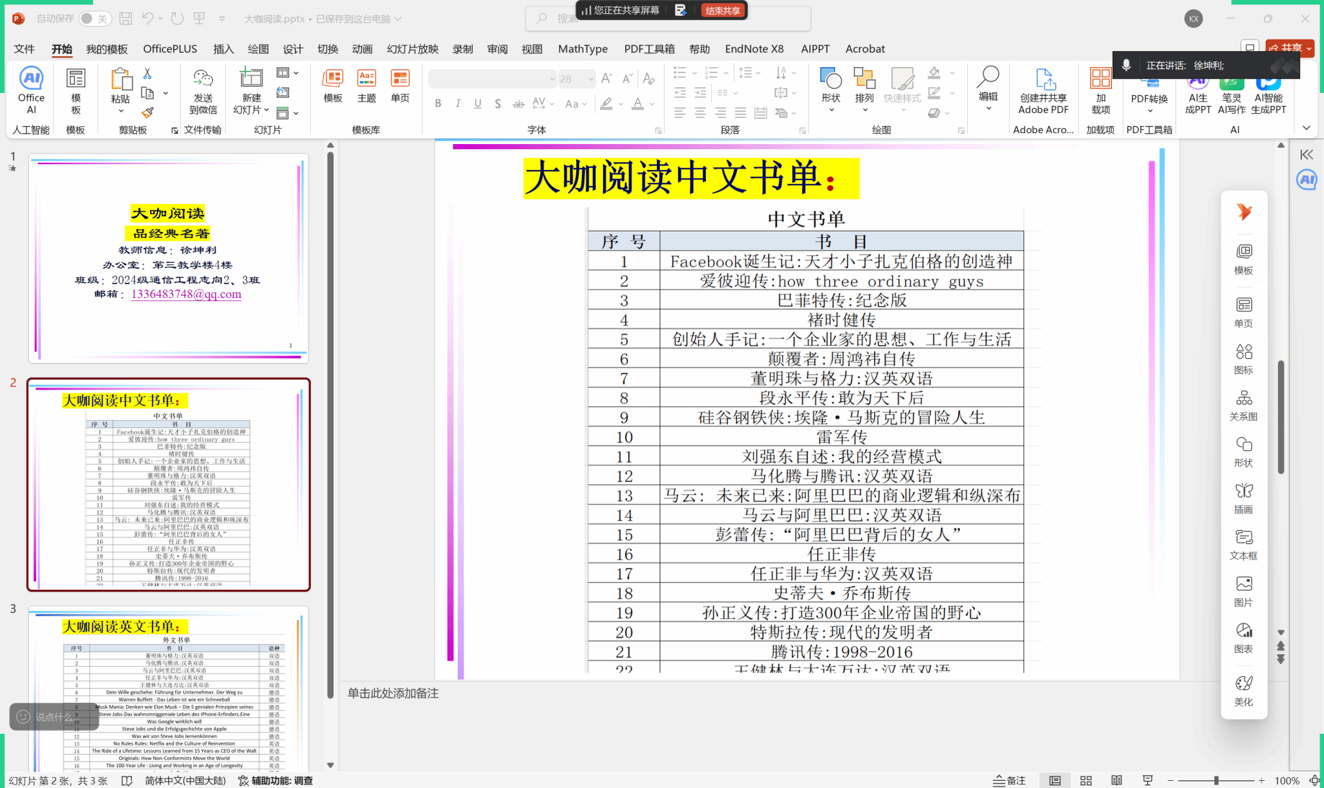Click the Paste clipboard icon
Screen dimensions: 1324x788
click(x=120, y=79)
